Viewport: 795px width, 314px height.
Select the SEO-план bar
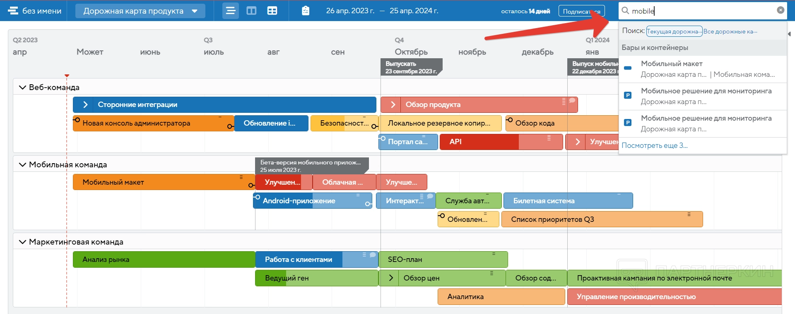(x=443, y=259)
